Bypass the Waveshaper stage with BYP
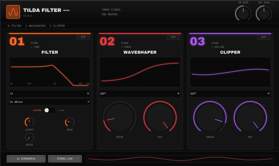This screenshot has width=279, height=166. coord(174,37)
